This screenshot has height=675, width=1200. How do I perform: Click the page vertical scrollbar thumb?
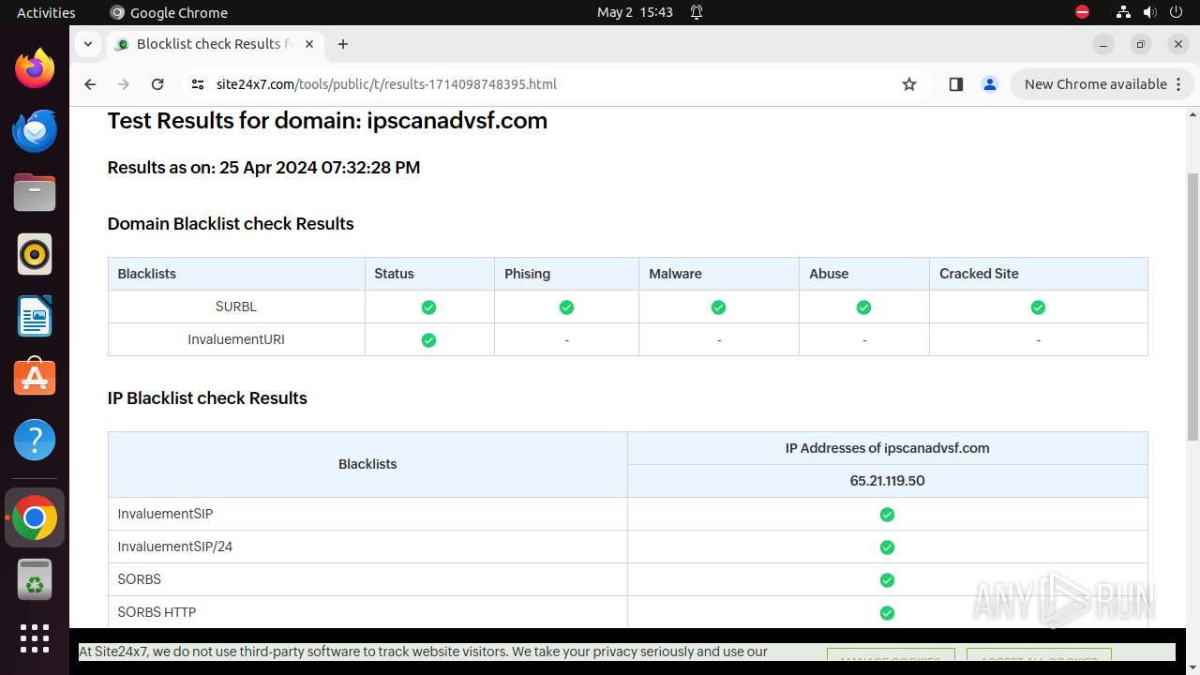click(1192, 307)
